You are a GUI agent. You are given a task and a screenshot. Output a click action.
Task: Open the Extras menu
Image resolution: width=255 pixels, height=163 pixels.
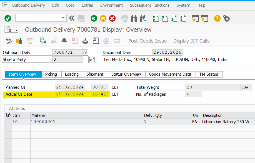point(87,5)
